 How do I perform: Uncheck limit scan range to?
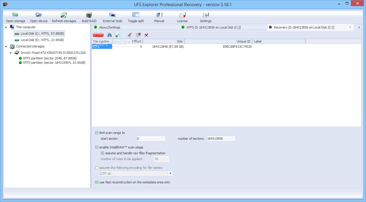pos(97,133)
